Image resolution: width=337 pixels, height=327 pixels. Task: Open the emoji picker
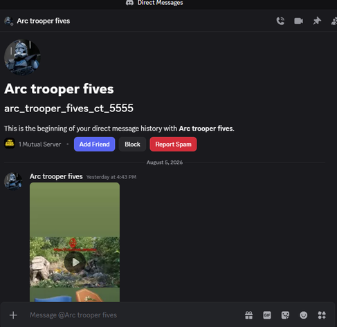pyautogui.click(x=303, y=315)
